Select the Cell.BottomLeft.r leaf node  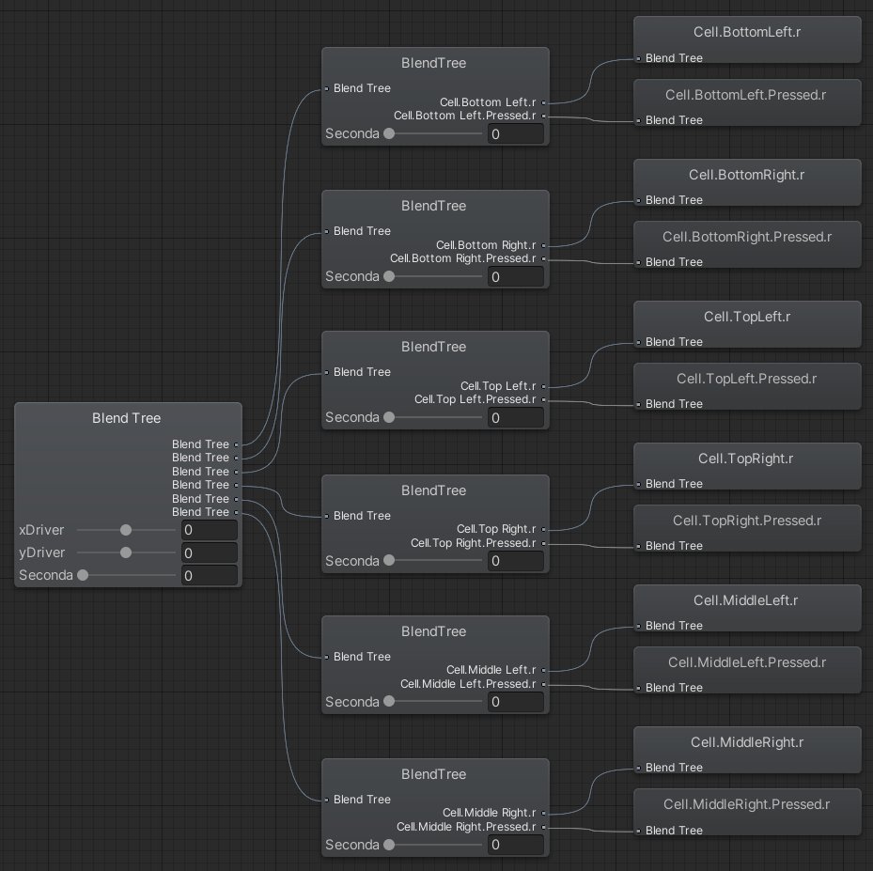coord(747,39)
